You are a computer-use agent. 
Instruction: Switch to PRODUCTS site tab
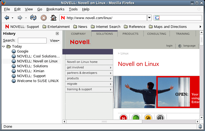point(130,34)
